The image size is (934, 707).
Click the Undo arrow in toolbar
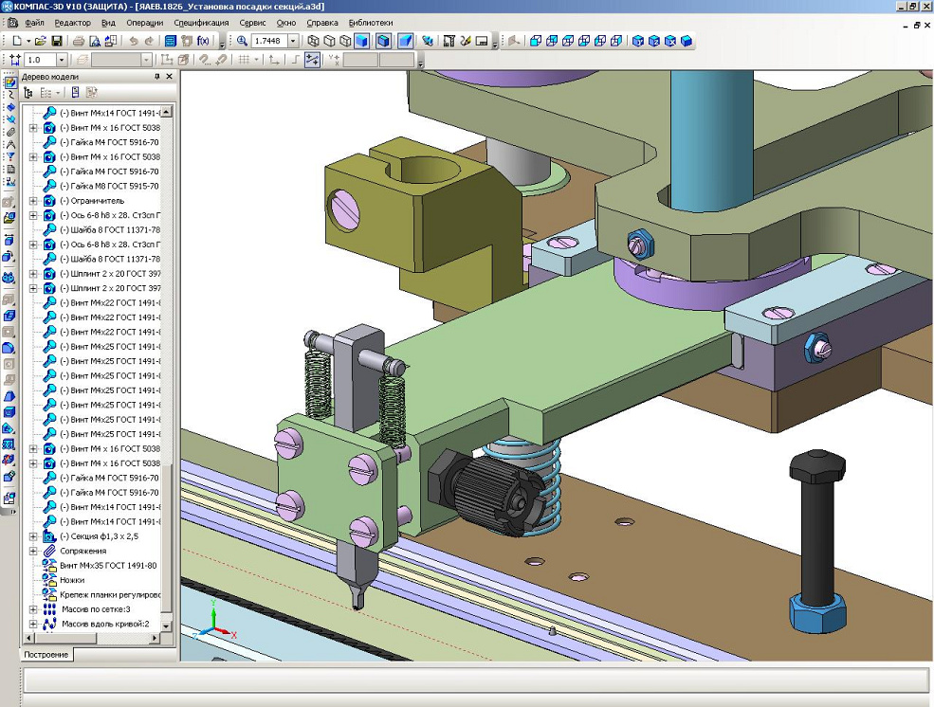(133, 42)
